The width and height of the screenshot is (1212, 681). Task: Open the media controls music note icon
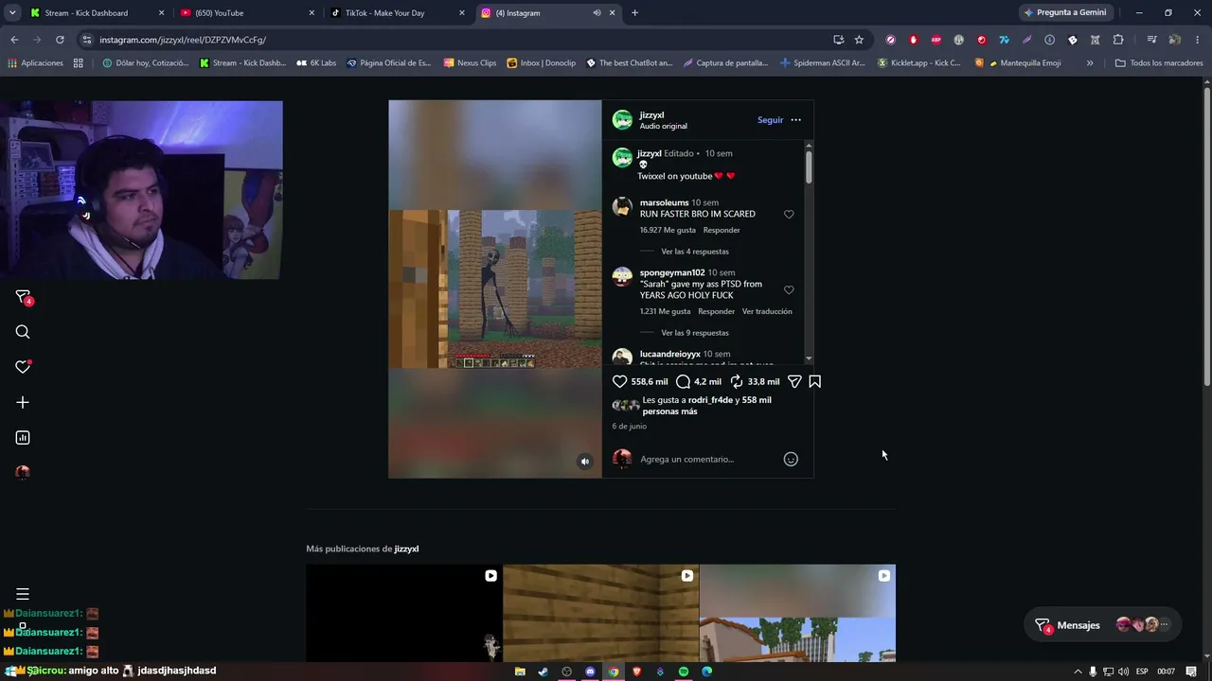click(1151, 40)
